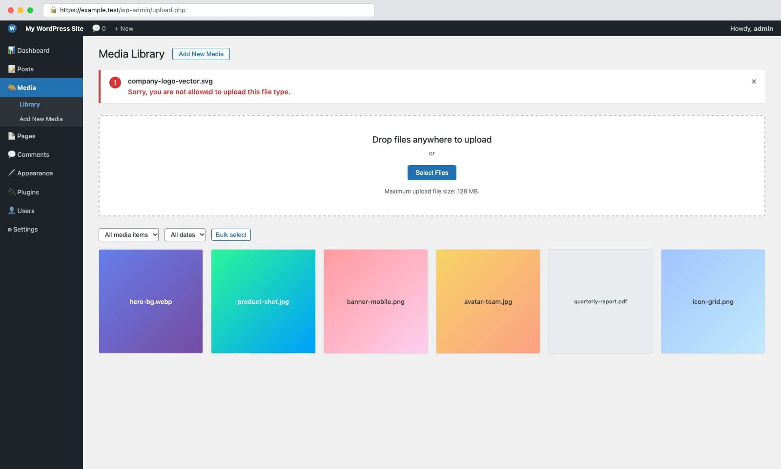Click the WordPress logo icon in admin bar
781x469 pixels.
click(12, 28)
